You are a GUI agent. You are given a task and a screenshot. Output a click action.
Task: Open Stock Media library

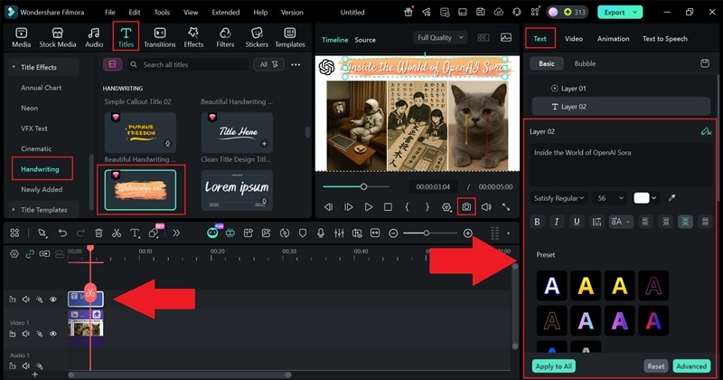click(57, 37)
